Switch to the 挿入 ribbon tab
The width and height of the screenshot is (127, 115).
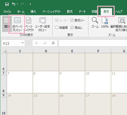pyautogui.click(x=33, y=11)
